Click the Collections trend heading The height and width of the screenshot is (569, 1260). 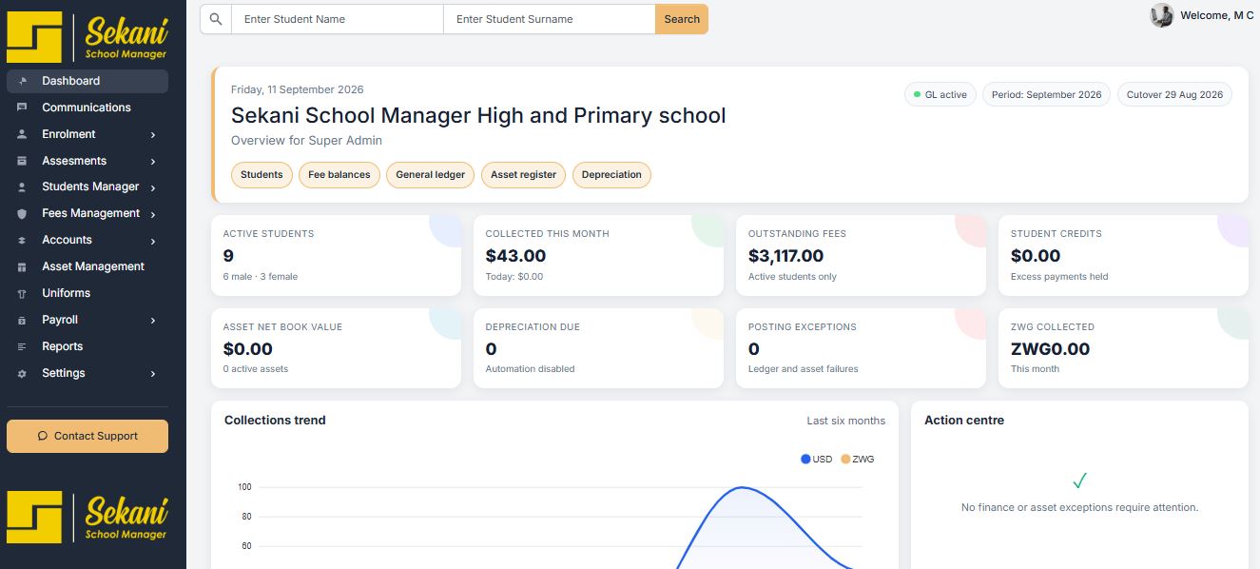(x=275, y=421)
